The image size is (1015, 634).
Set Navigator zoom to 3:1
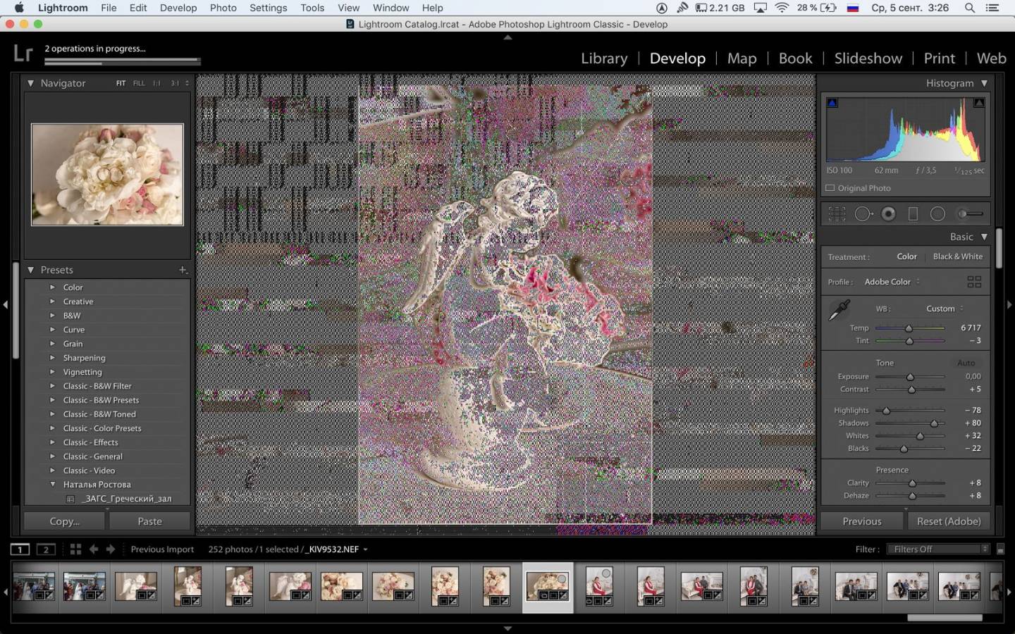[175, 83]
